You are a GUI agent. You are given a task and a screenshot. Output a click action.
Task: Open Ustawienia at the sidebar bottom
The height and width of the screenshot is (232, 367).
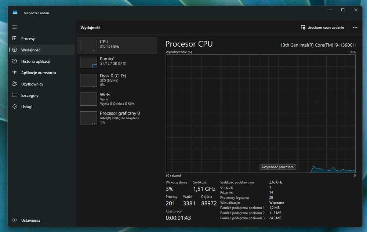42,220
